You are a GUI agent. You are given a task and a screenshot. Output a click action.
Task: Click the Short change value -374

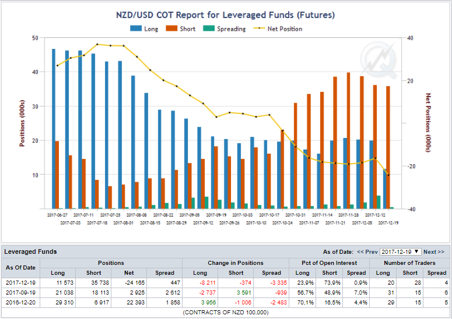point(245,283)
